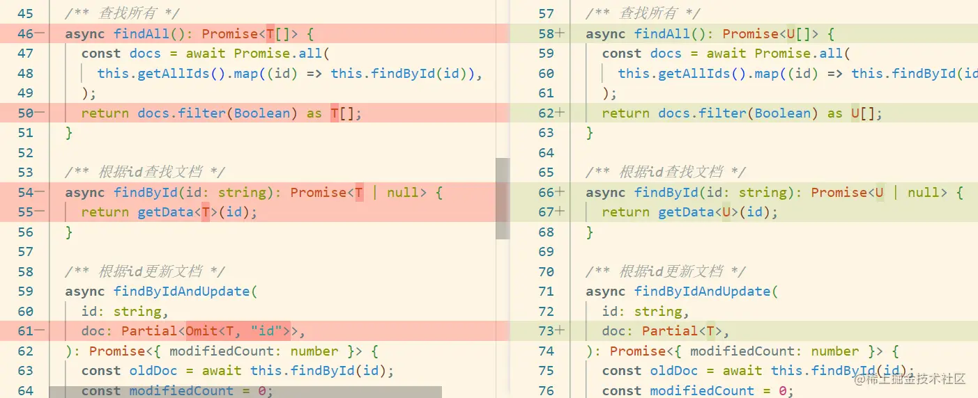Click the addition marker beside line 73
This screenshot has width=978, height=398.
coord(561,331)
